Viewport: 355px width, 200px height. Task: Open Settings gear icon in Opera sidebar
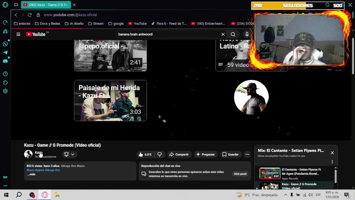tap(5, 91)
